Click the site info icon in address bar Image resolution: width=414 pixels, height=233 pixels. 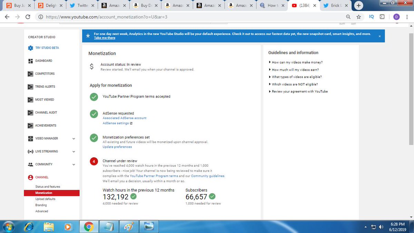(40, 17)
